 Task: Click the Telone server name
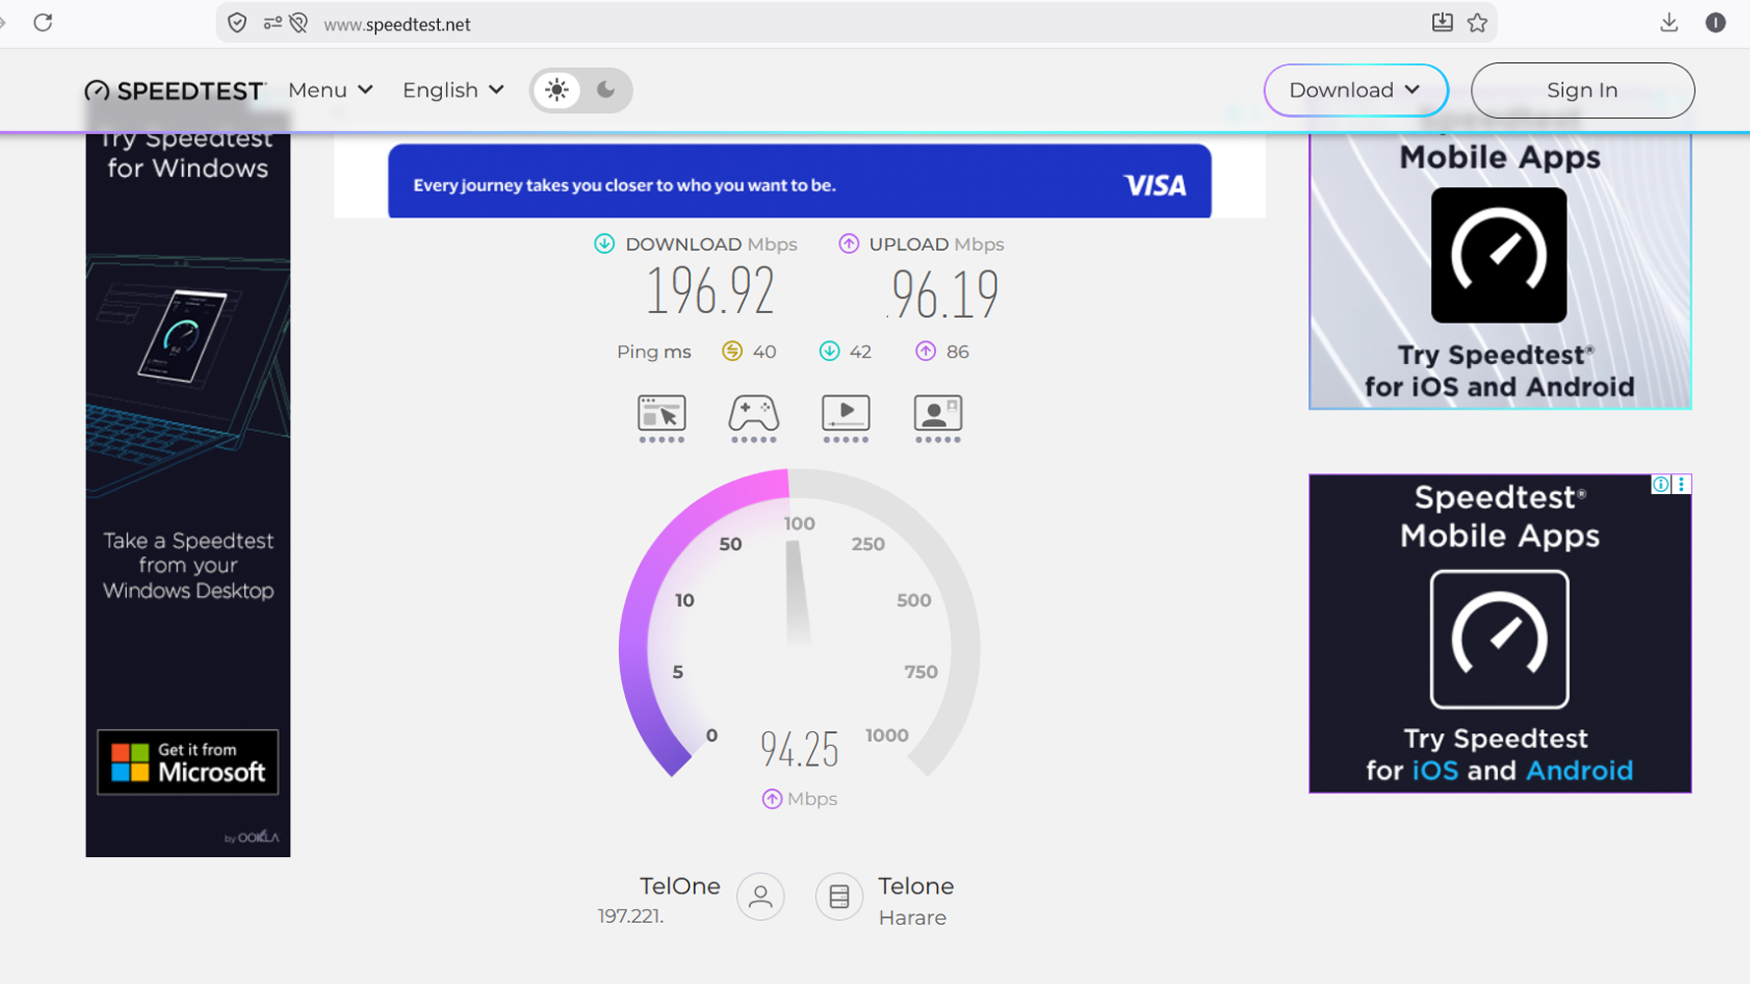pyautogui.click(x=916, y=887)
